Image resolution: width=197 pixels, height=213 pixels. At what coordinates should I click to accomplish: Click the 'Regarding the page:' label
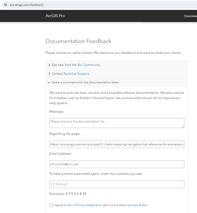pos(65,134)
